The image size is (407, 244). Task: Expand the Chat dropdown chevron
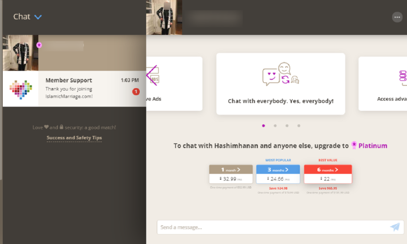click(38, 17)
